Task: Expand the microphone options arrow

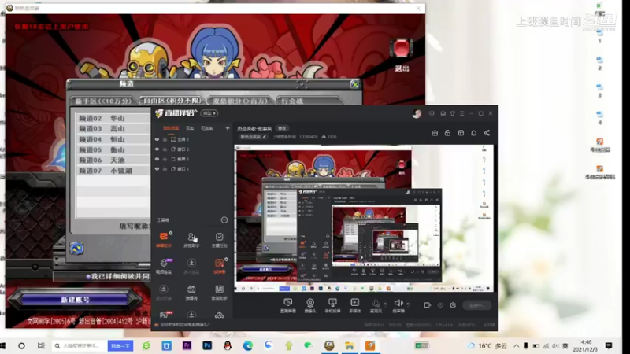Action: click(x=385, y=304)
